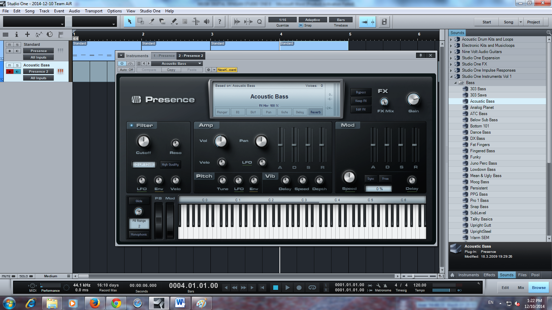Screen dimensions: 552x310
Task: Select the Bend tool
Action: pos(196,21)
